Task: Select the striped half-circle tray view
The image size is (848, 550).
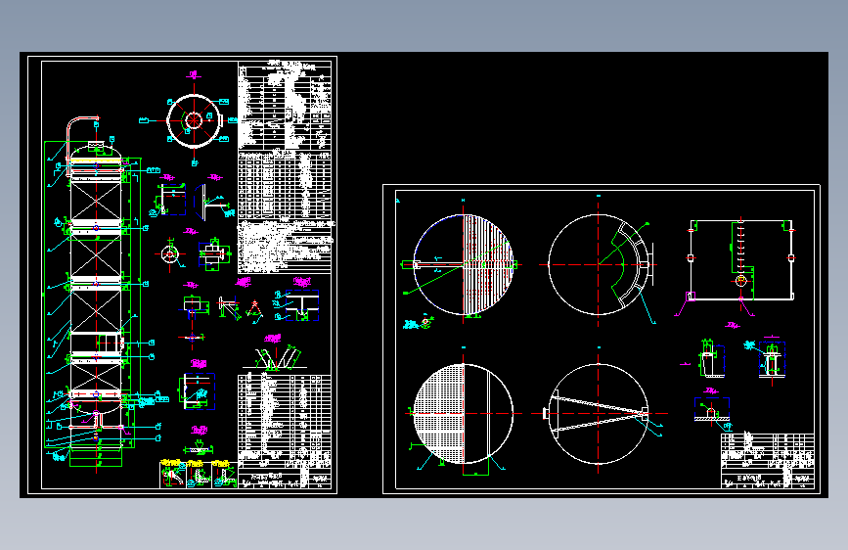Action: 463,264
